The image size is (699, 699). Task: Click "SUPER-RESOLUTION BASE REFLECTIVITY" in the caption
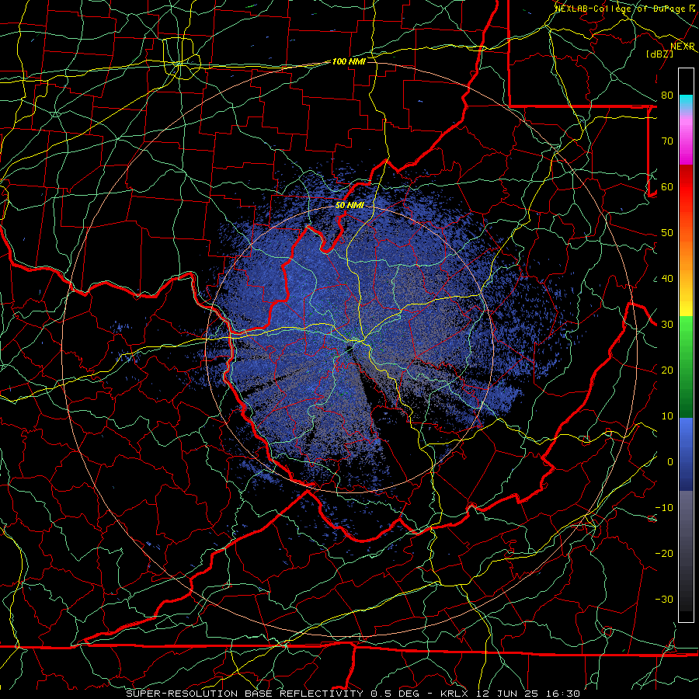pos(245,694)
